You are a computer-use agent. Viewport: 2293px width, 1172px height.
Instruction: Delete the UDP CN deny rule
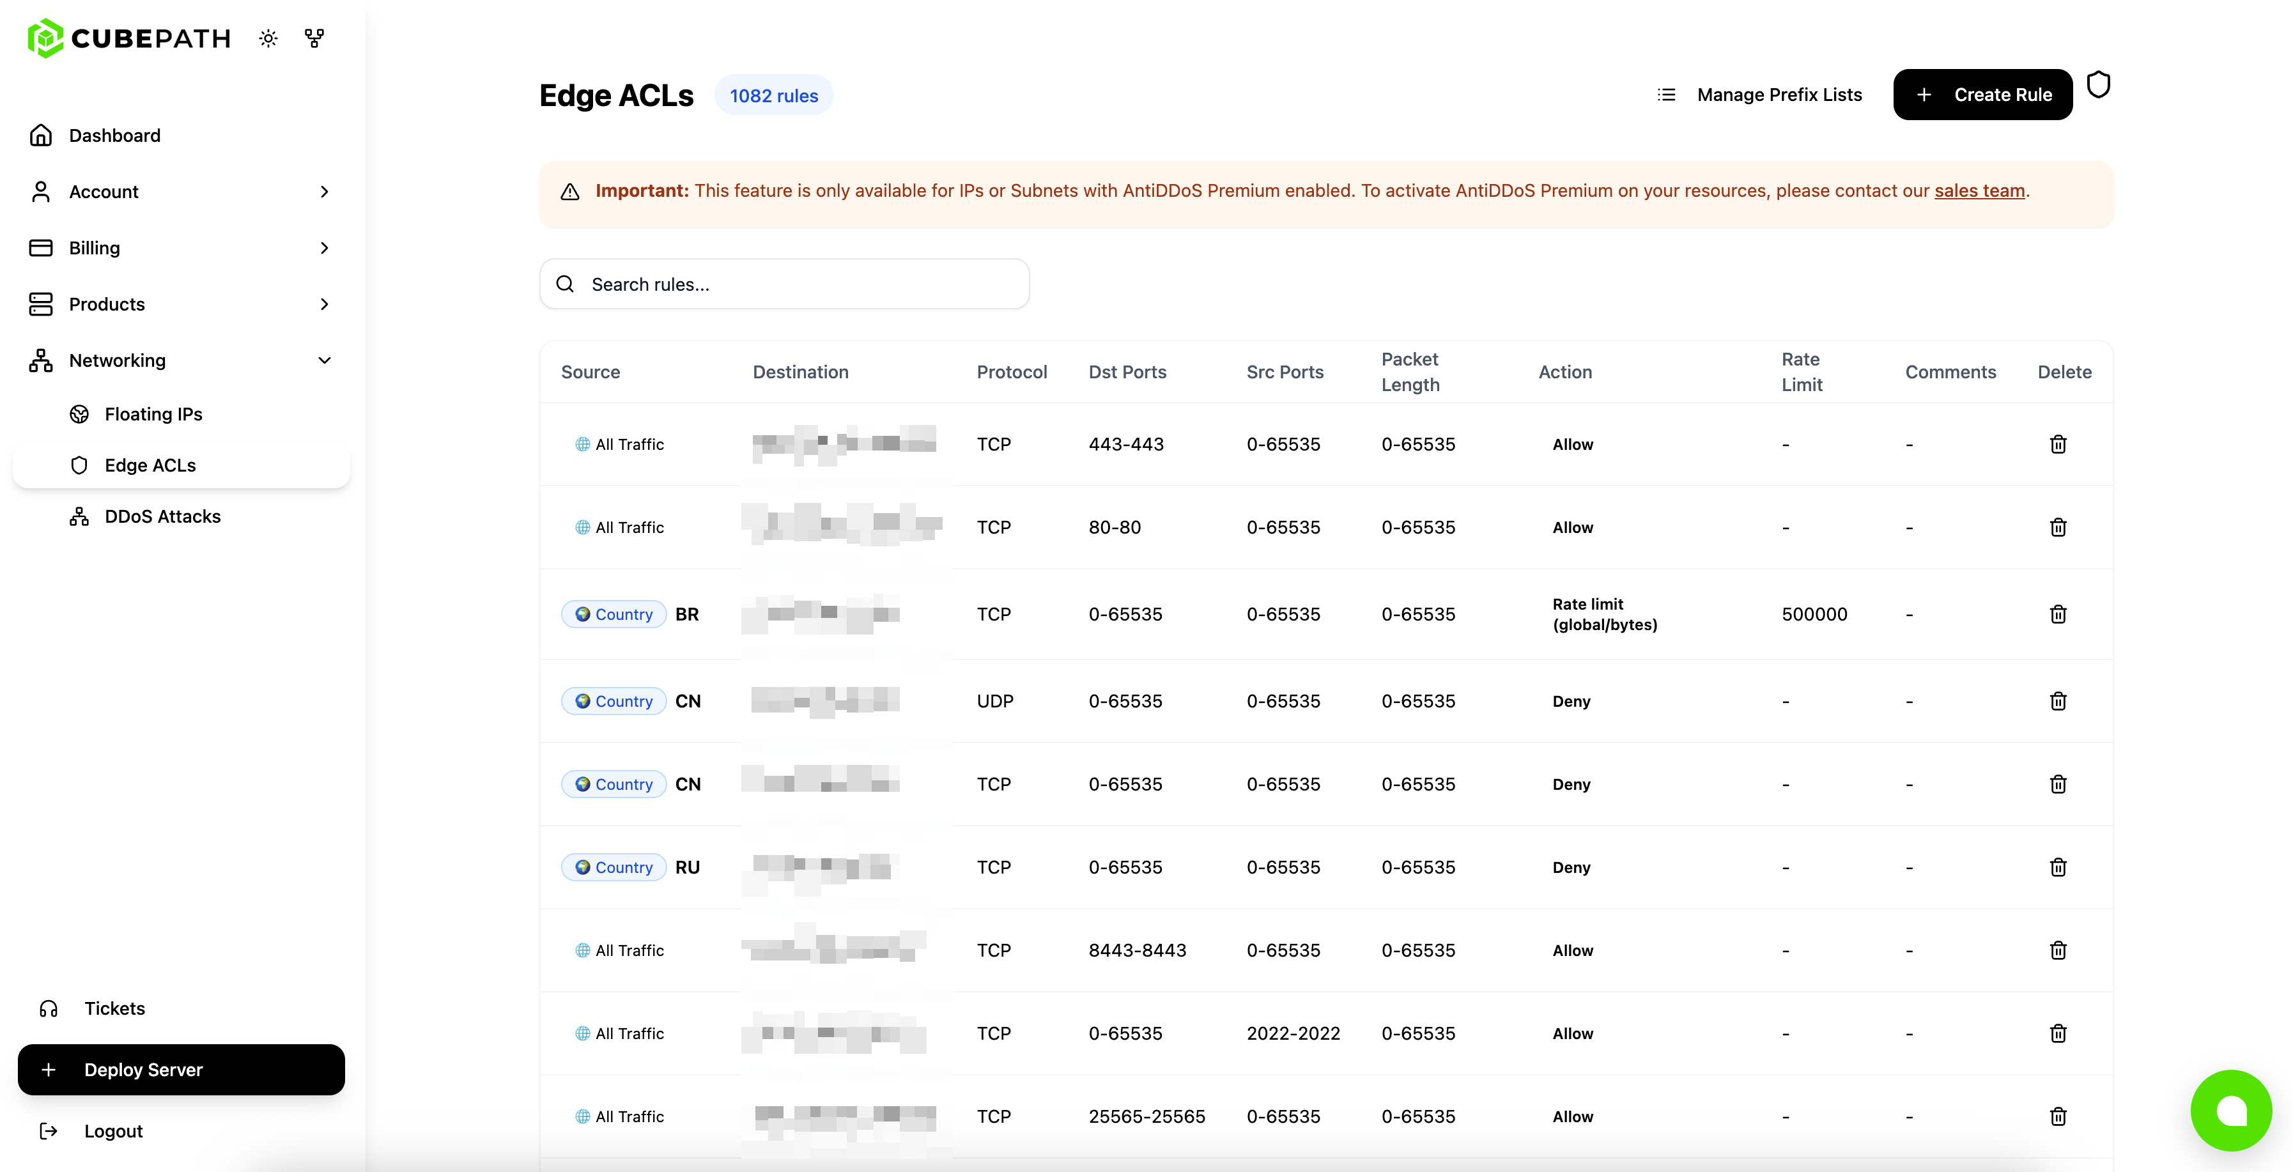pos(2058,701)
